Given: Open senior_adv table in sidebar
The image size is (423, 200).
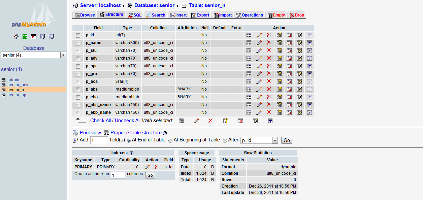Looking at the screenshot, I should click(18, 85).
